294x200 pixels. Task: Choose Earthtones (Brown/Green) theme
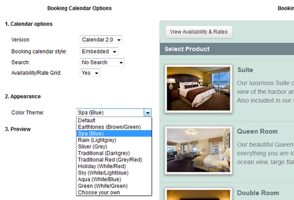pyautogui.click(x=114, y=127)
